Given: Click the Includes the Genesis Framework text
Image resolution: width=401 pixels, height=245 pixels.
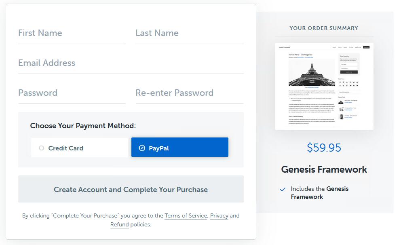Looking at the screenshot, I should coord(319,193).
